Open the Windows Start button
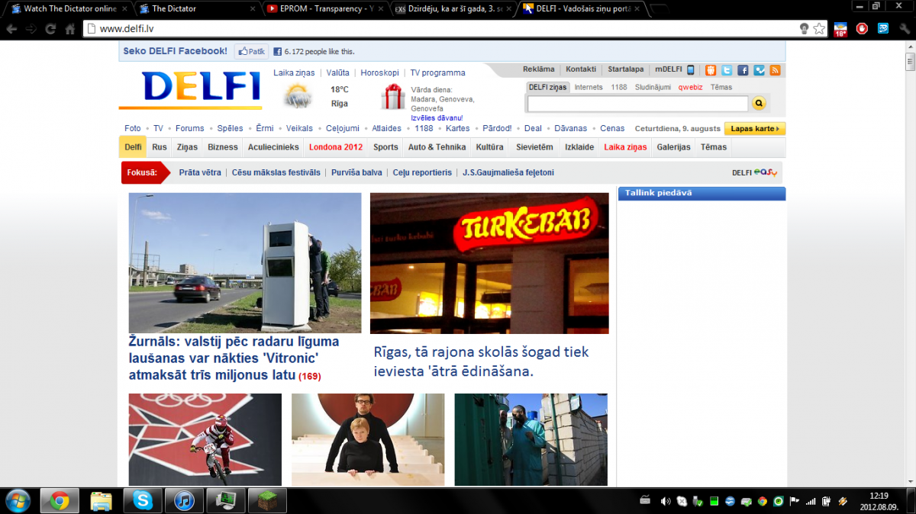This screenshot has height=514, width=916. click(17, 500)
